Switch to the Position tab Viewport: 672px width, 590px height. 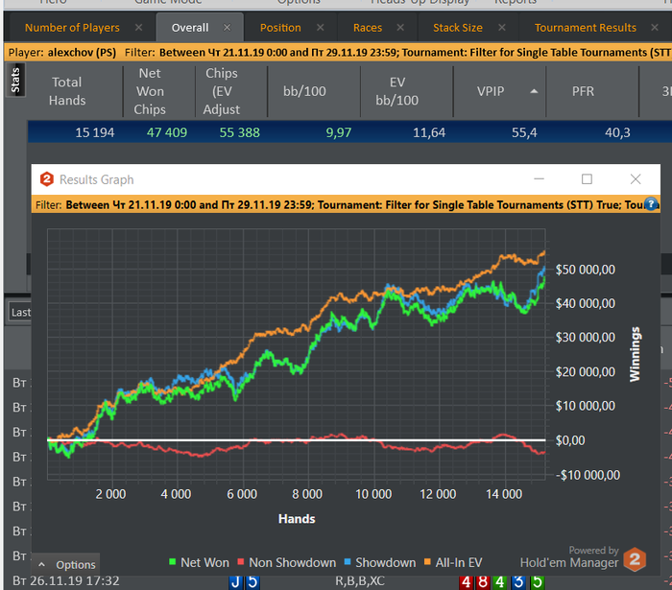click(280, 28)
